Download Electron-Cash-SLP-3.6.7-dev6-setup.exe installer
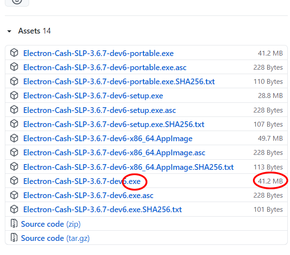This screenshot has width=290, height=255. point(93,96)
